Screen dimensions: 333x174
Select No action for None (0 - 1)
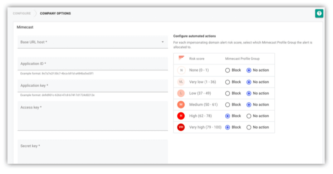pos(249,70)
